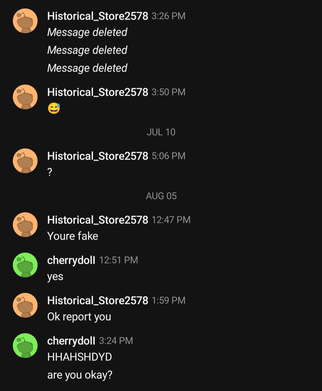
Task: Select the 'Ok report you' message
Action: point(79,317)
